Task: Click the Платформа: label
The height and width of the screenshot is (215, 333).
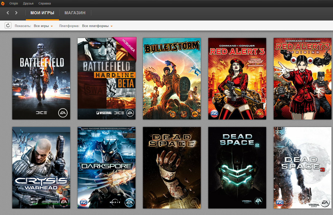Action: coord(69,26)
